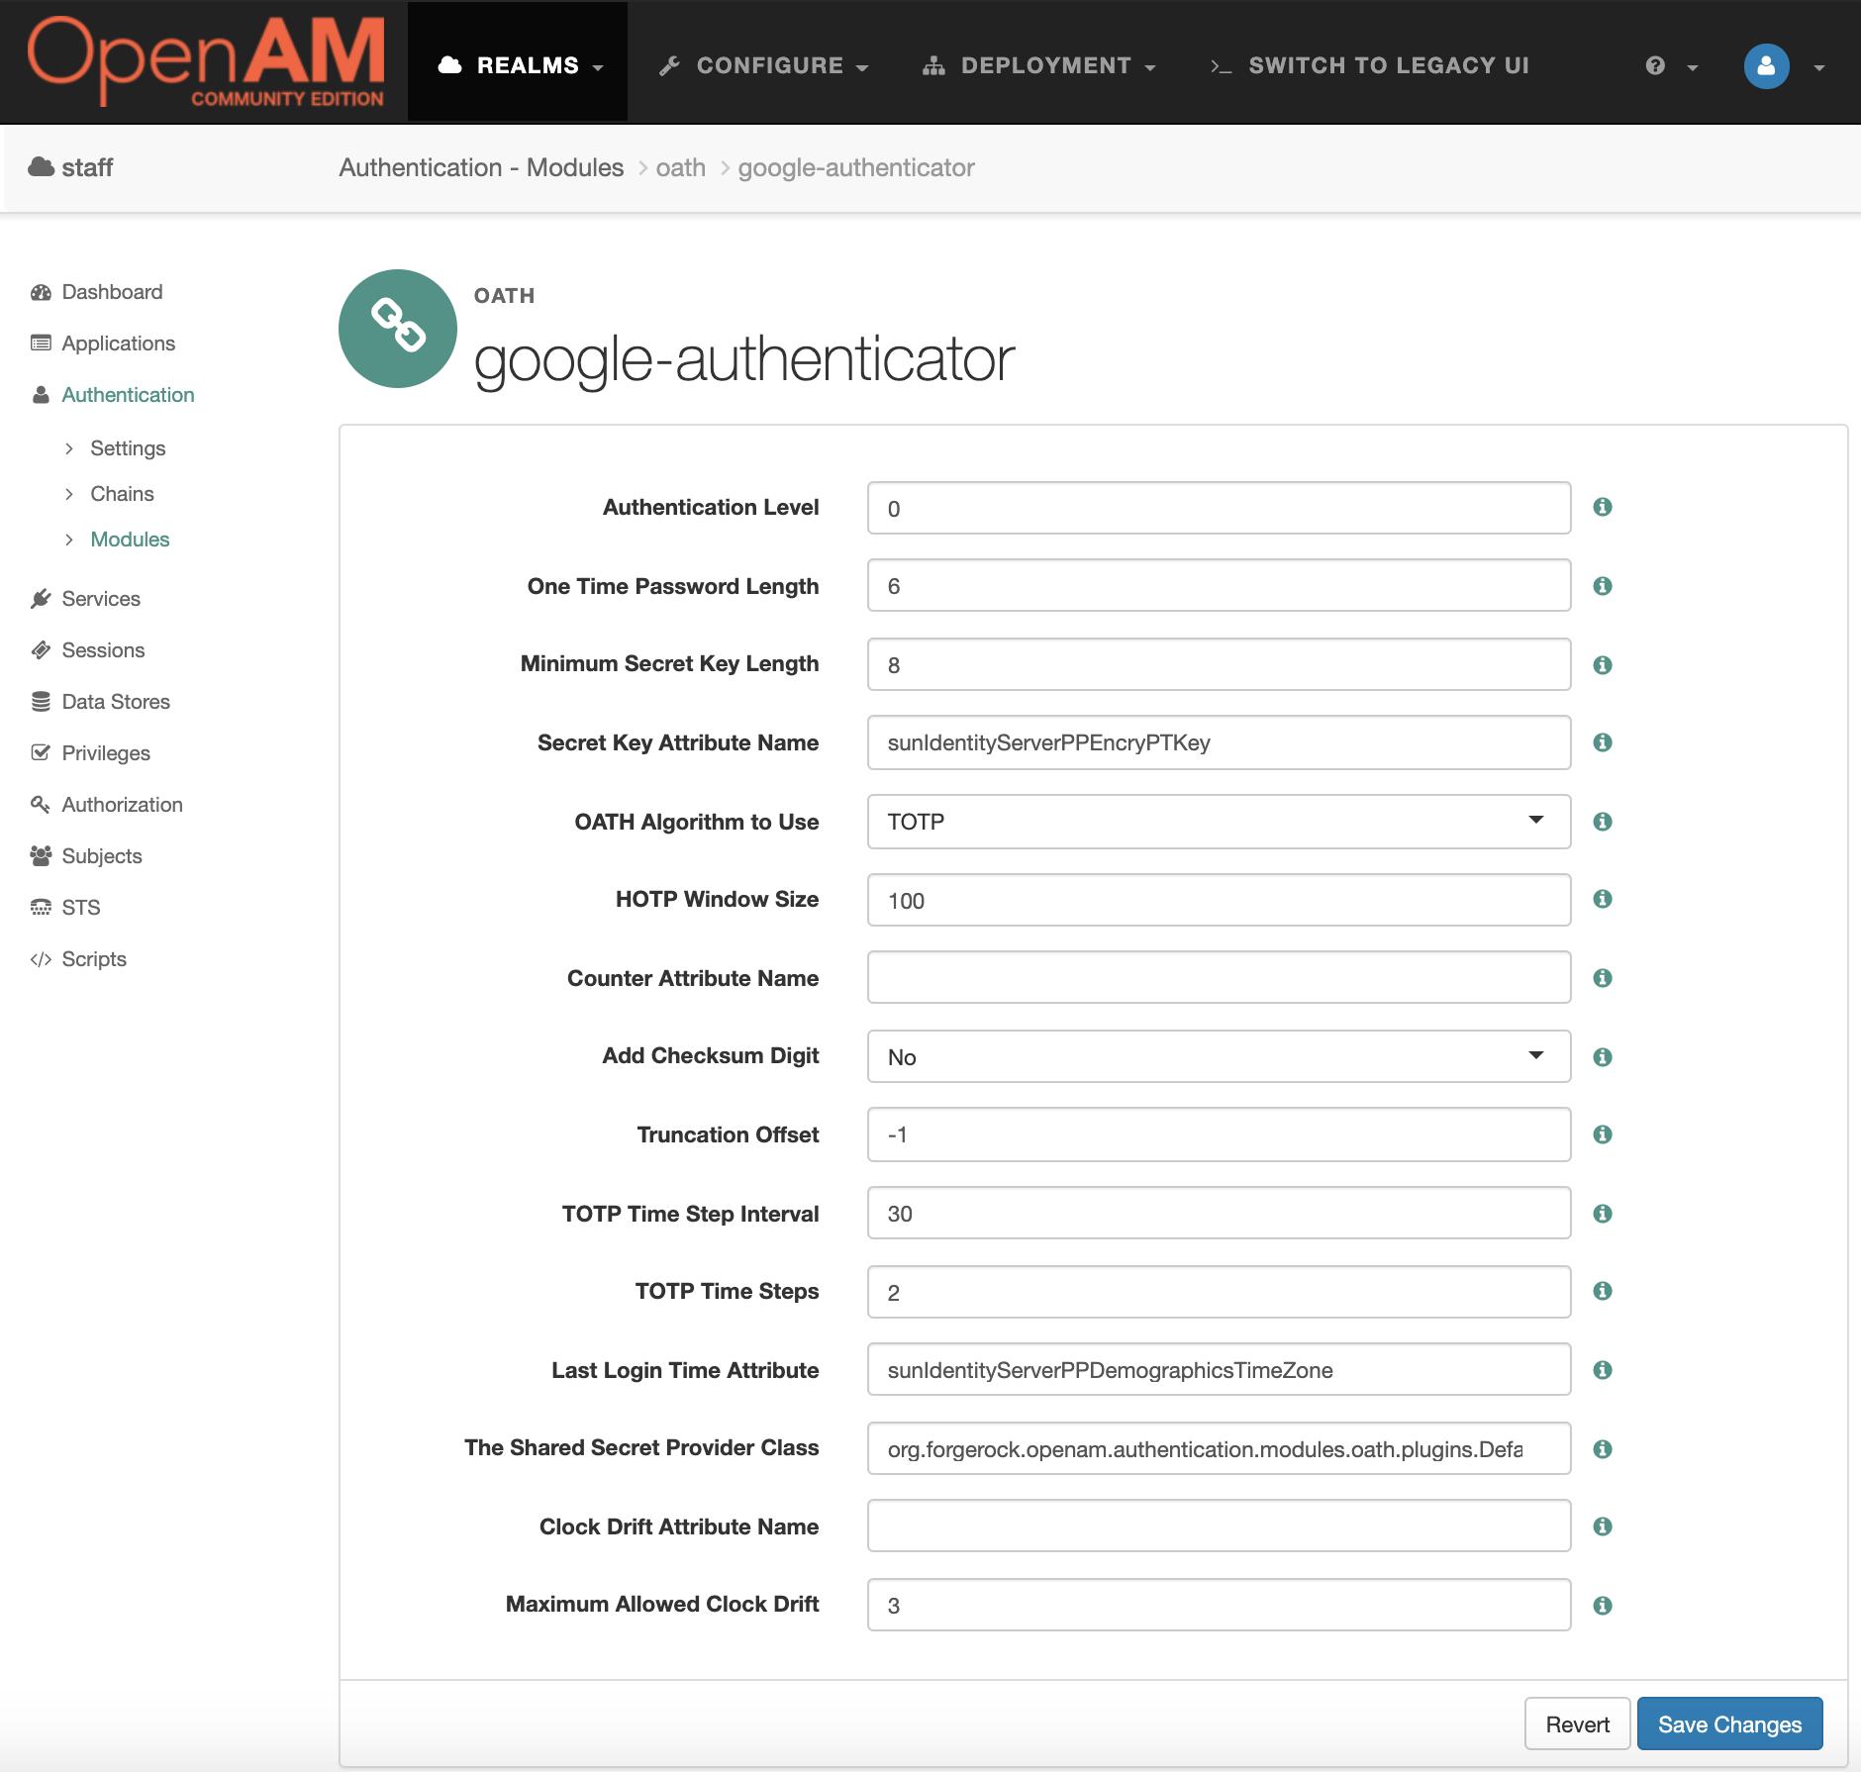Open Data Stores in the sidebar
Image resolution: width=1861 pixels, height=1772 pixels.
pos(100,702)
